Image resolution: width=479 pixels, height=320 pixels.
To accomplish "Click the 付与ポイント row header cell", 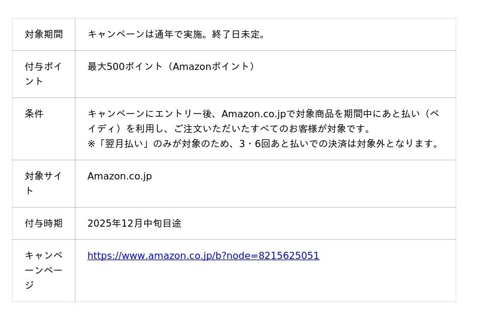I will coord(44,74).
